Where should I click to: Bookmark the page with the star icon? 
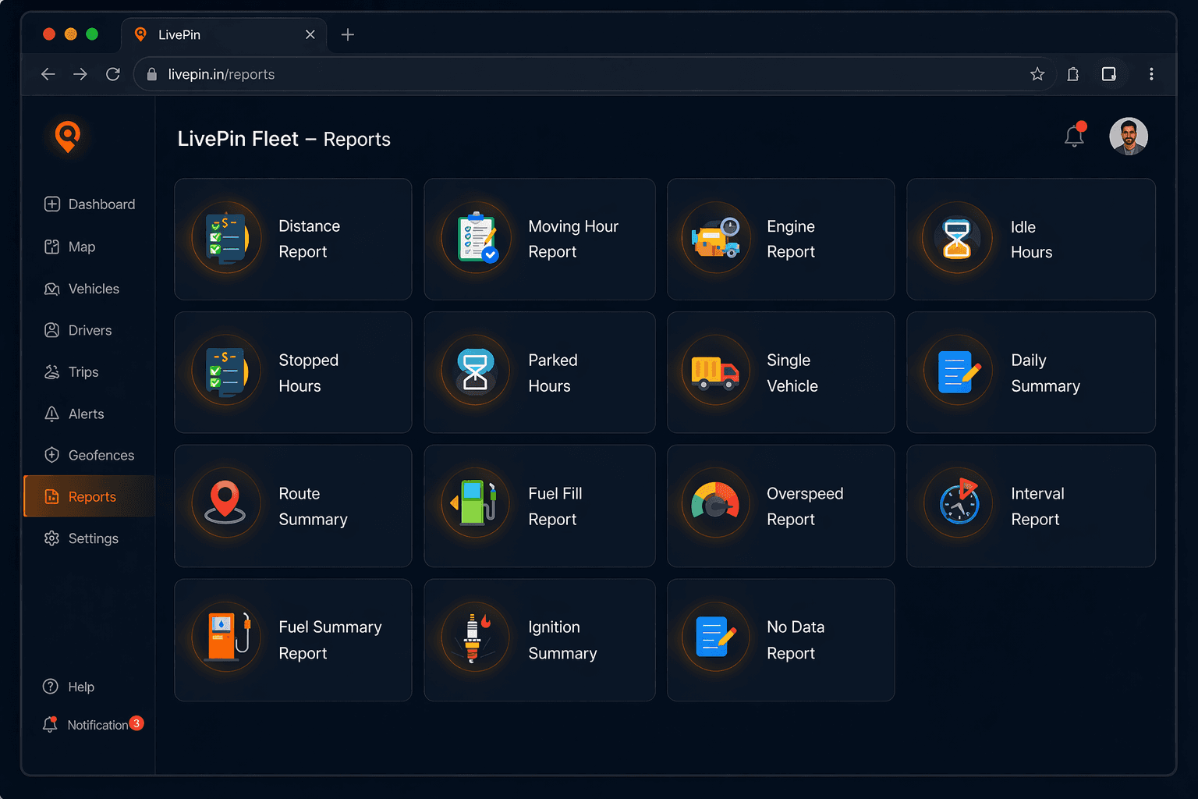[1037, 74]
